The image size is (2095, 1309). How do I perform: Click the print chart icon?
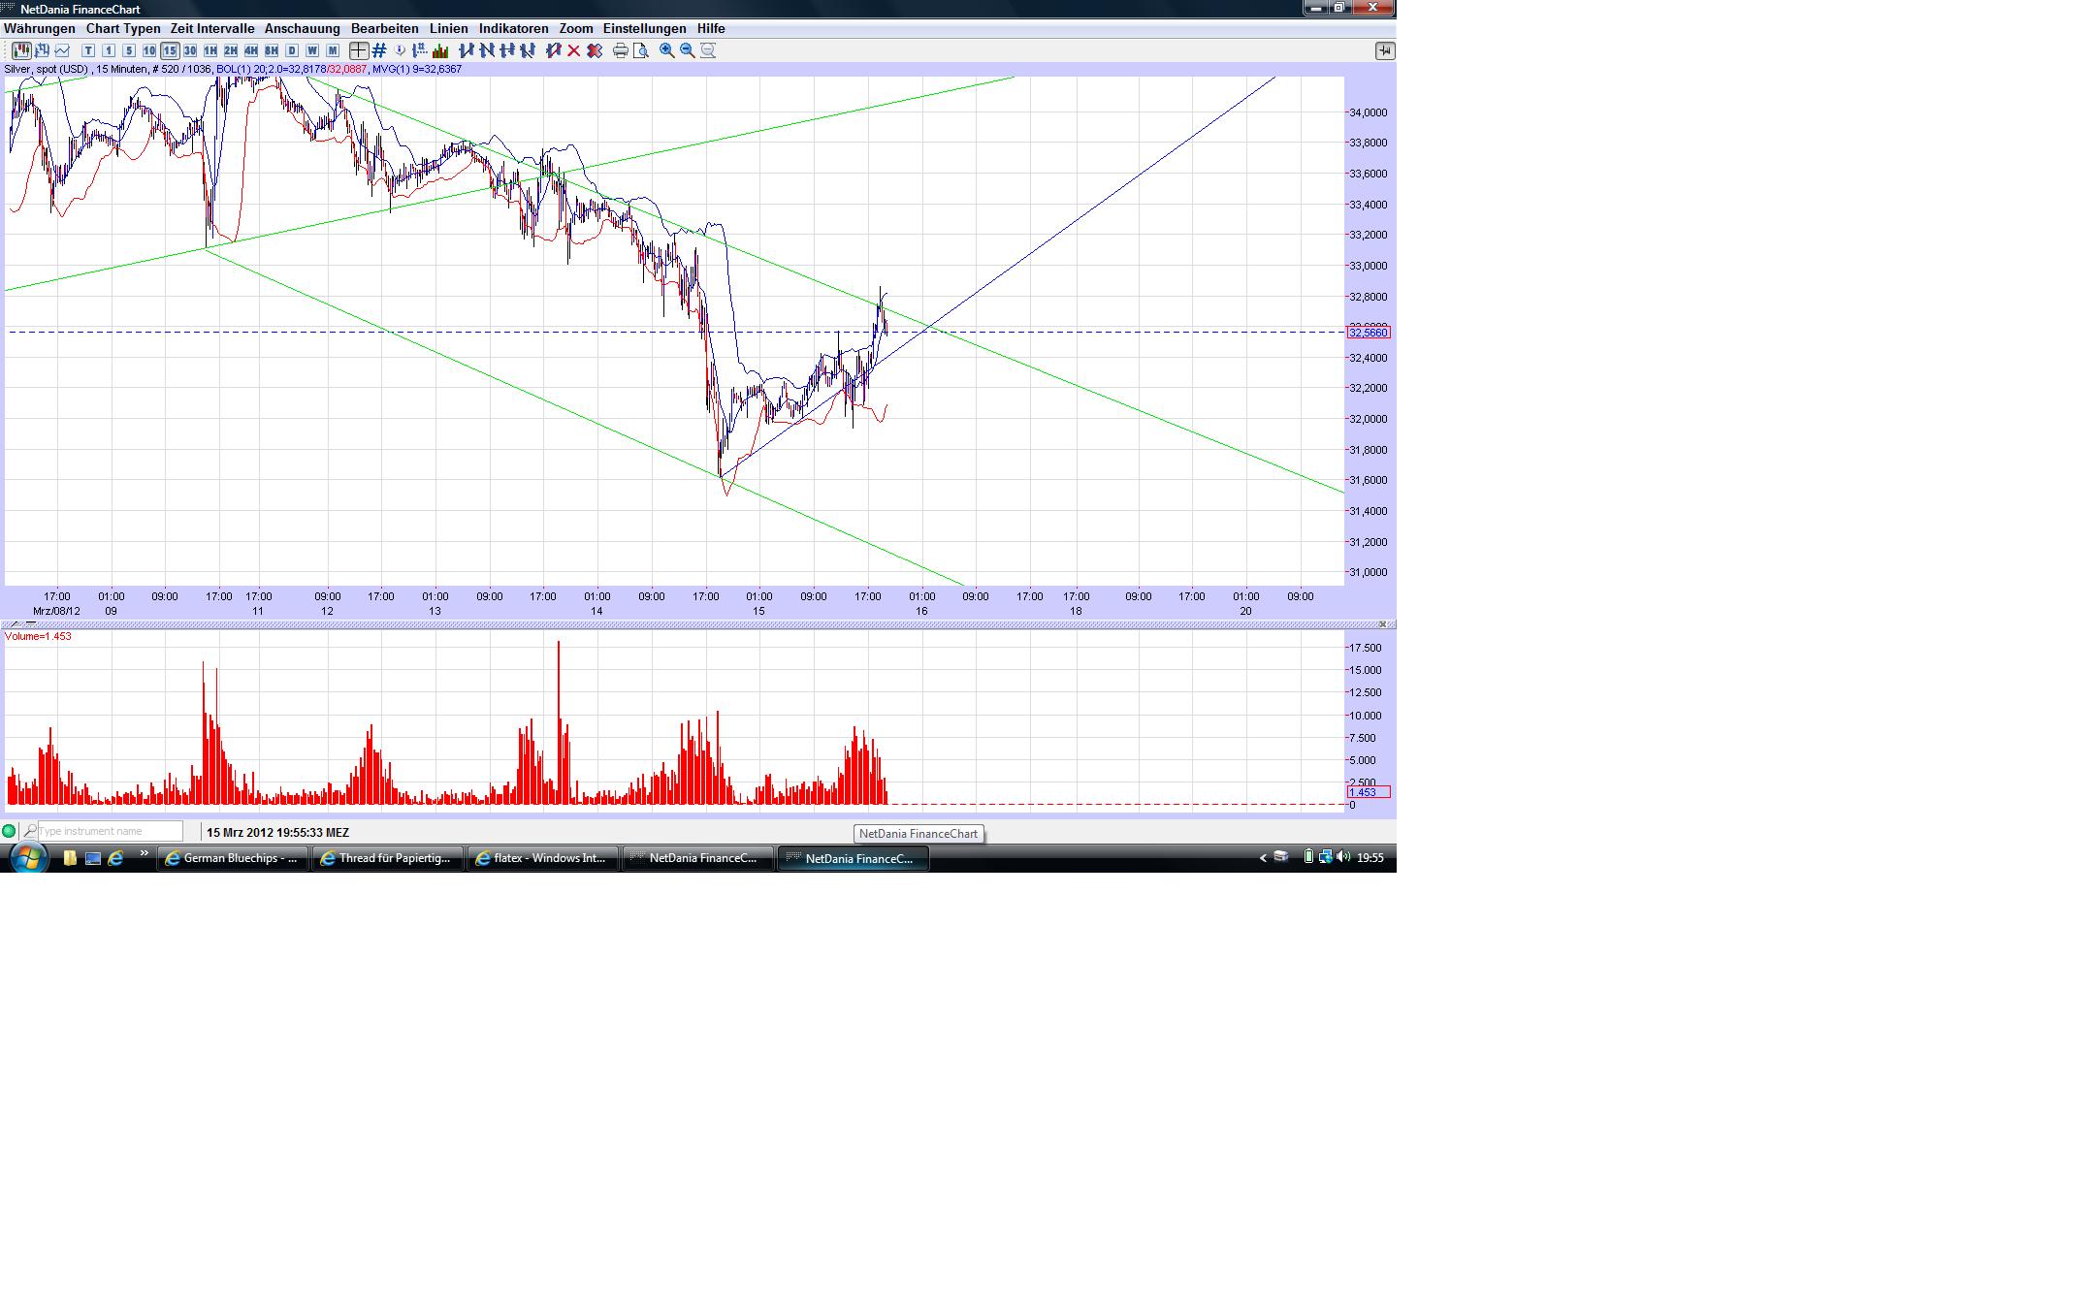pyautogui.click(x=620, y=50)
